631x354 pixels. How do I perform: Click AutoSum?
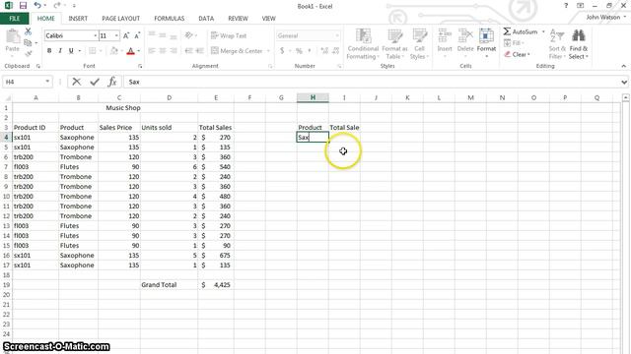520,31
